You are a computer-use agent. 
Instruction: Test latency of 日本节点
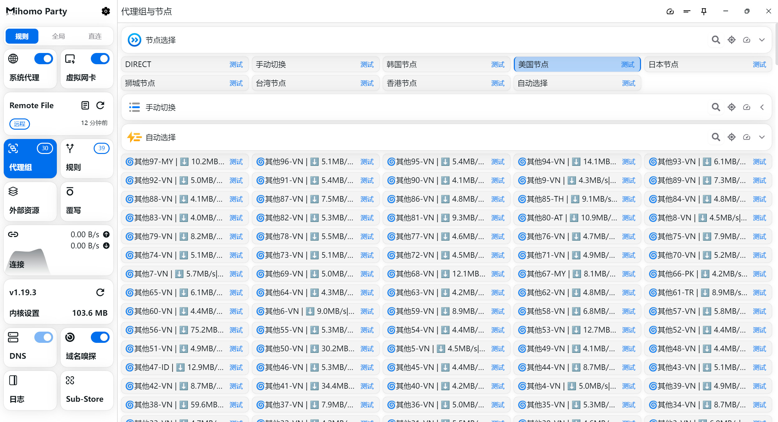(x=759, y=65)
